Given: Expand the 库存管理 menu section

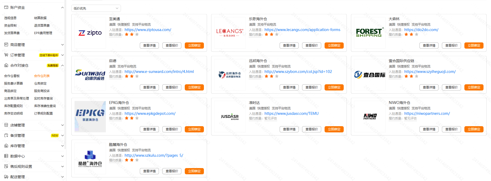Looking at the screenshot, I should (x=62, y=146).
